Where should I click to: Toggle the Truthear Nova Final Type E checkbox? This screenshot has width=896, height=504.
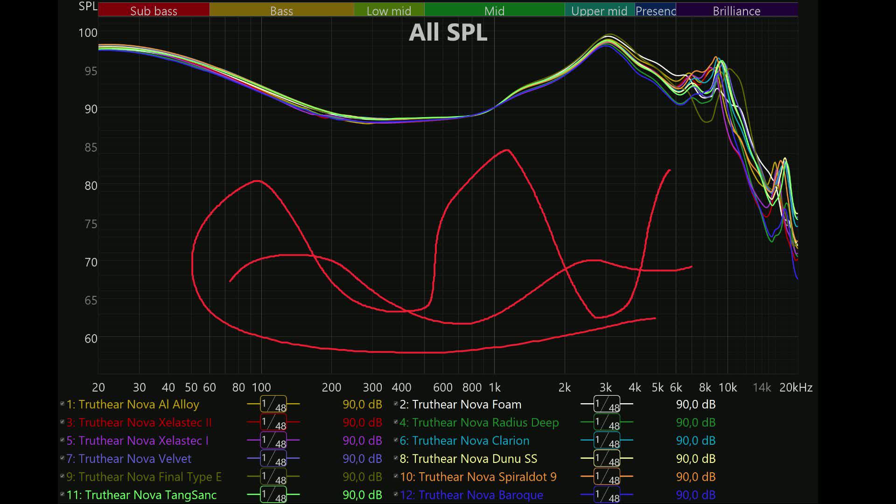pos(62,476)
